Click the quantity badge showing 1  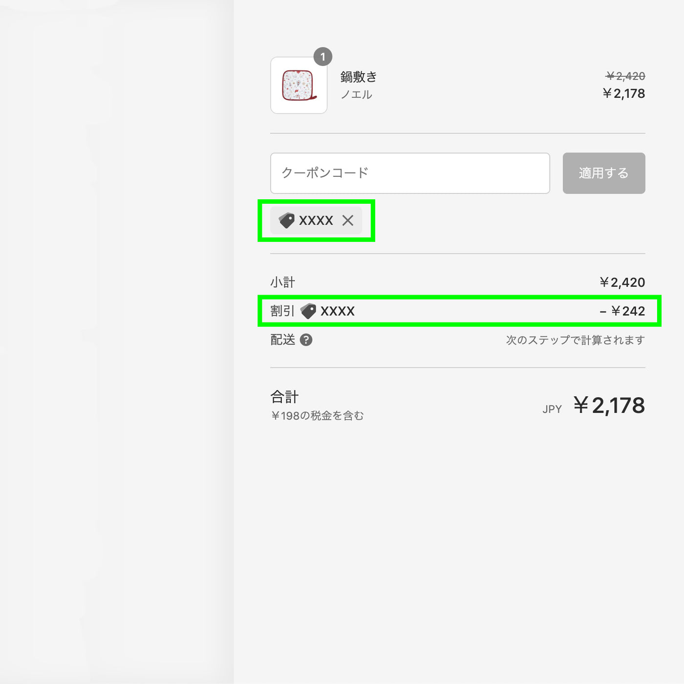(x=322, y=57)
